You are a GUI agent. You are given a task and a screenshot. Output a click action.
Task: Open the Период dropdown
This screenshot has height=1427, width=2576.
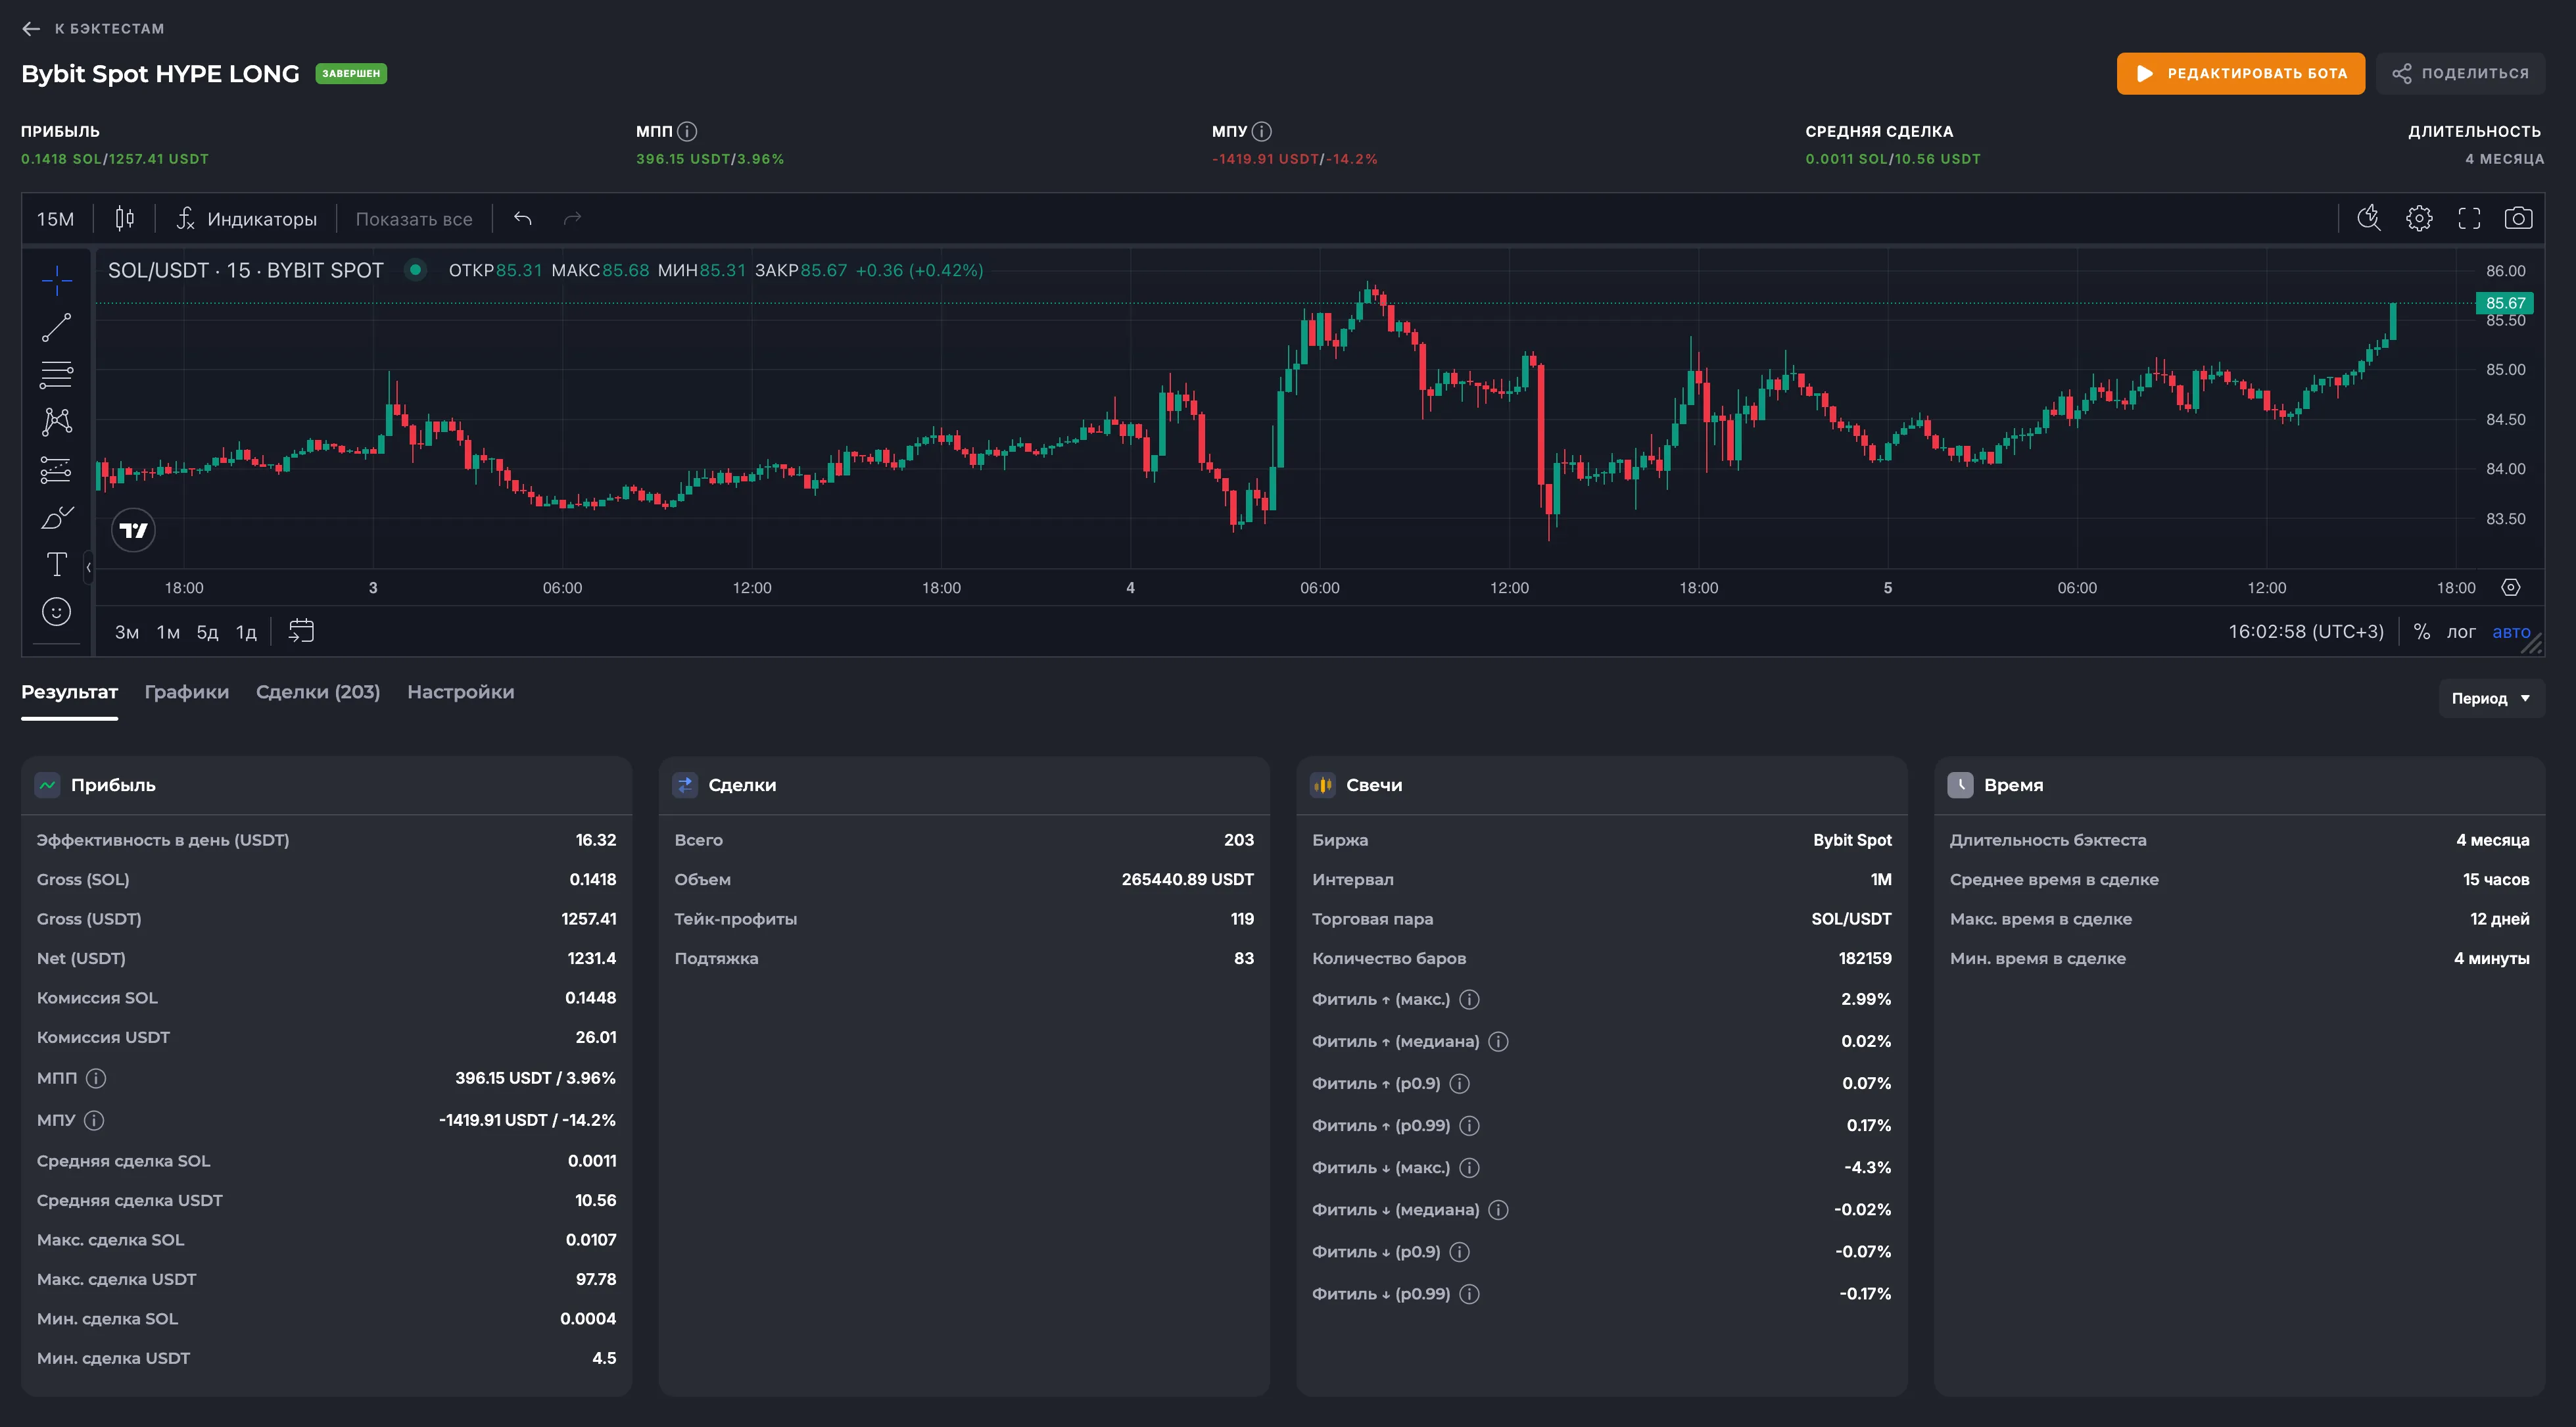2491,698
